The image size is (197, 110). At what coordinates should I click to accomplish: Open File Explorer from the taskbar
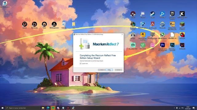pyautogui.click(x=43, y=108)
